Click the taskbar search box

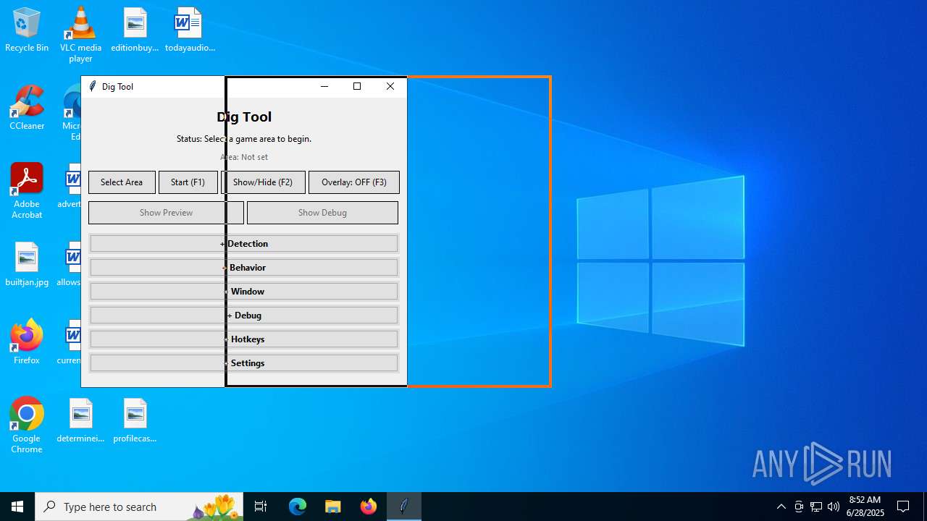coord(140,507)
